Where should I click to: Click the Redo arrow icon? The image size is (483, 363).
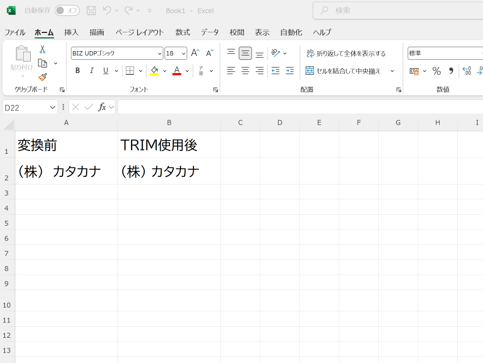(128, 10)
